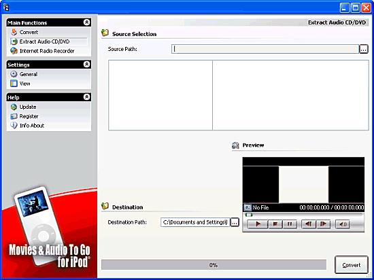
Task: Collapse the Main Functions panel
Action: pos(87,22)
